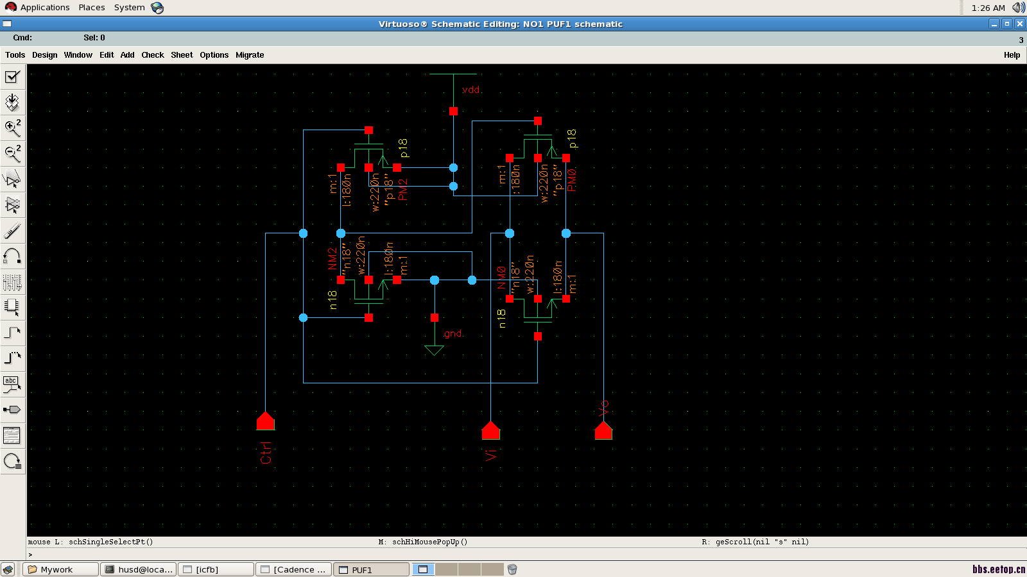Click the Undo arrow icon

pos(12,256)
